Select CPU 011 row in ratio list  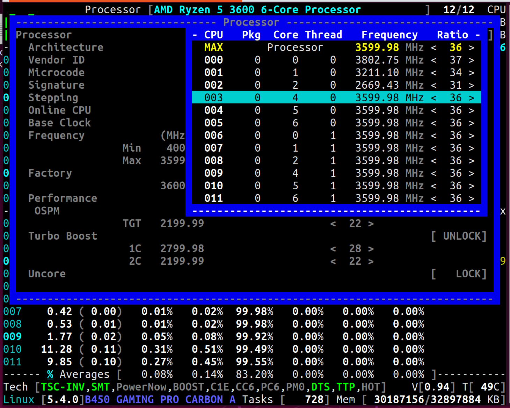336,198
